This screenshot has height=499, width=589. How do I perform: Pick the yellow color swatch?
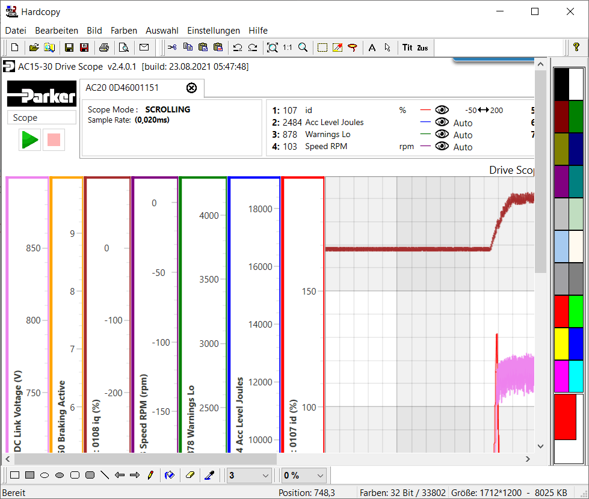[561, 343]
